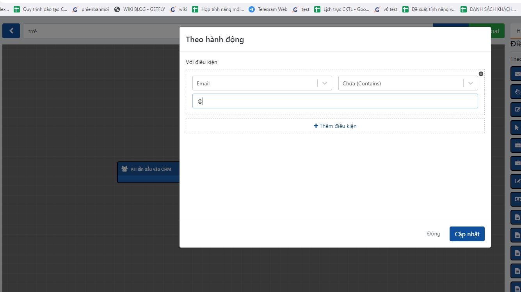The height and width of the screenshot is (292, 521).
Task: Click chevron arrow of Email selector
Action: (325, 83)
